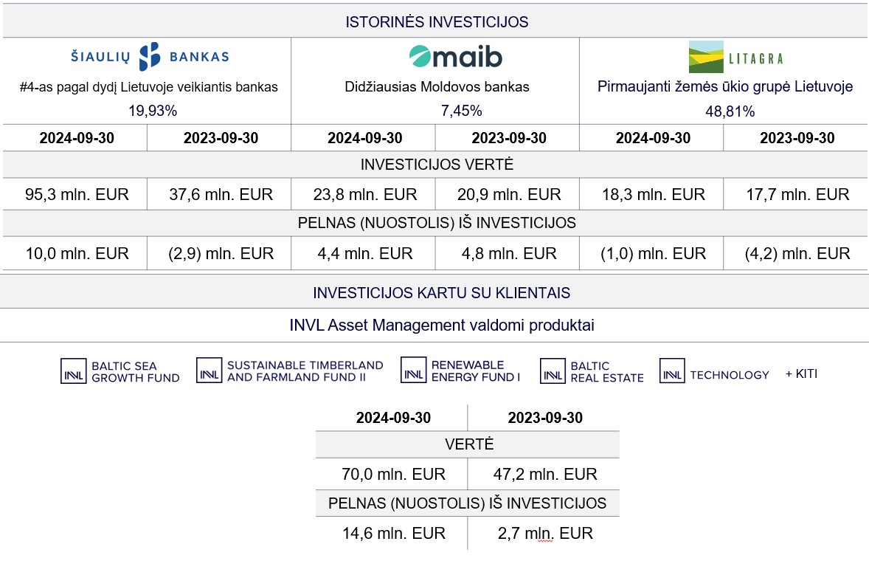Select the ISTORINĖS INVESTICIJOS header

click(x=437, y=22)
